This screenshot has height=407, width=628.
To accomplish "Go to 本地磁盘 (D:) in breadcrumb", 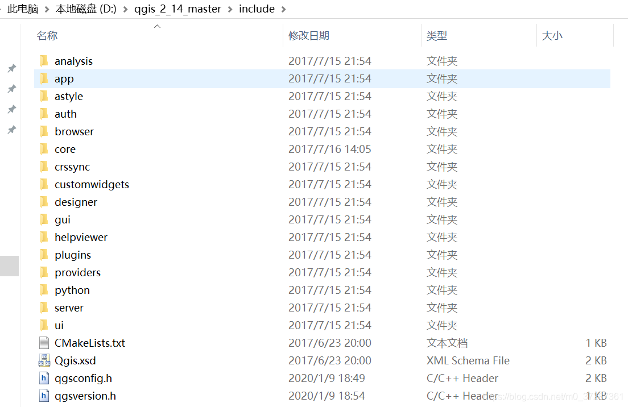I will pos(86,9).
